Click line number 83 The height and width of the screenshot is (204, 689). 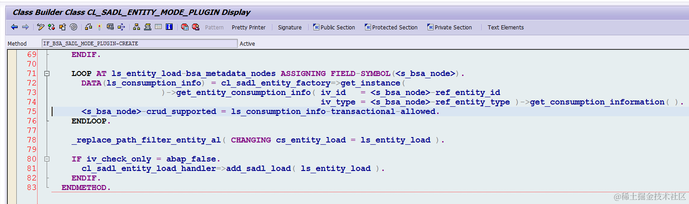[31, 187]
